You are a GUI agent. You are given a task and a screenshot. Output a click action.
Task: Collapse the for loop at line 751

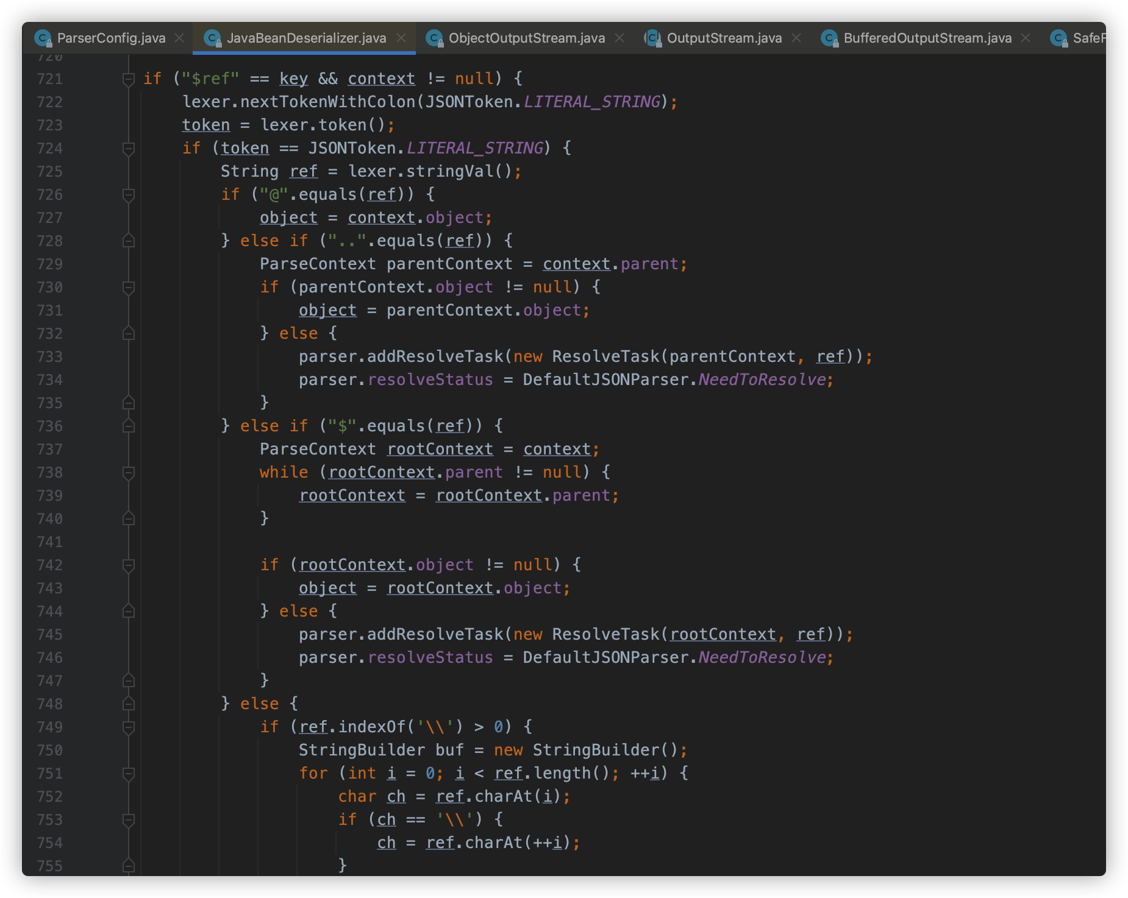129,774
